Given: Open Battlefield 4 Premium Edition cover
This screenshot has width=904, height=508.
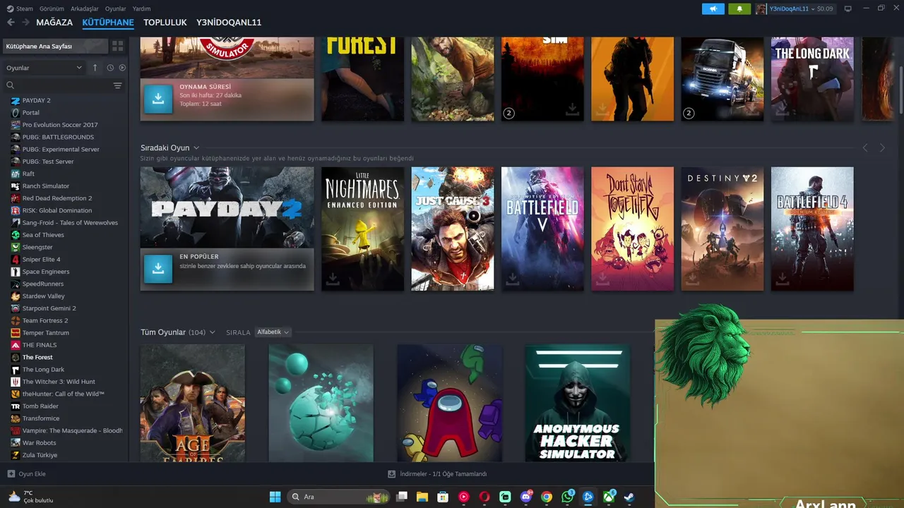Looking at the screenshot, I should tap(812, 229).
